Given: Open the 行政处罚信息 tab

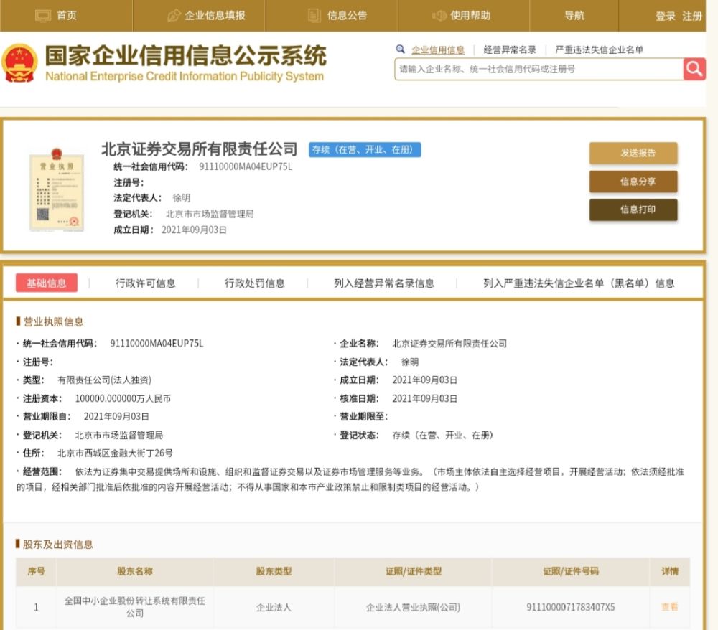Looking at the screenshot, I should [x=254, y=283].
